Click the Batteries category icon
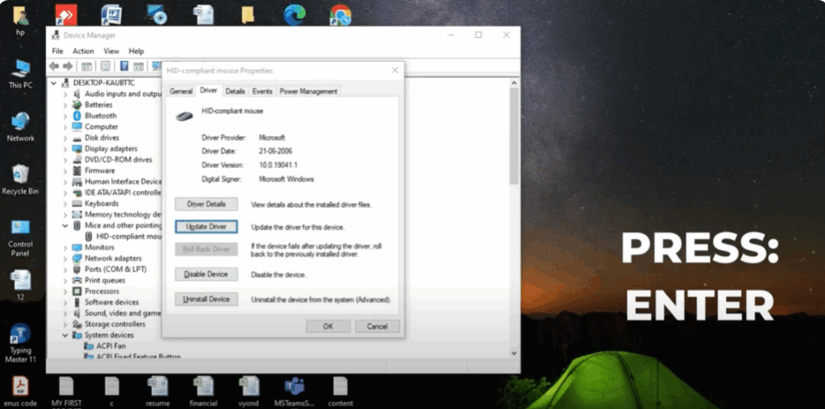This screenshot has width=825, height=409. click(x=77, y=105)
